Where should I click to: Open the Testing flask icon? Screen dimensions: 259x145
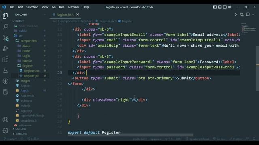pos(5,70)
